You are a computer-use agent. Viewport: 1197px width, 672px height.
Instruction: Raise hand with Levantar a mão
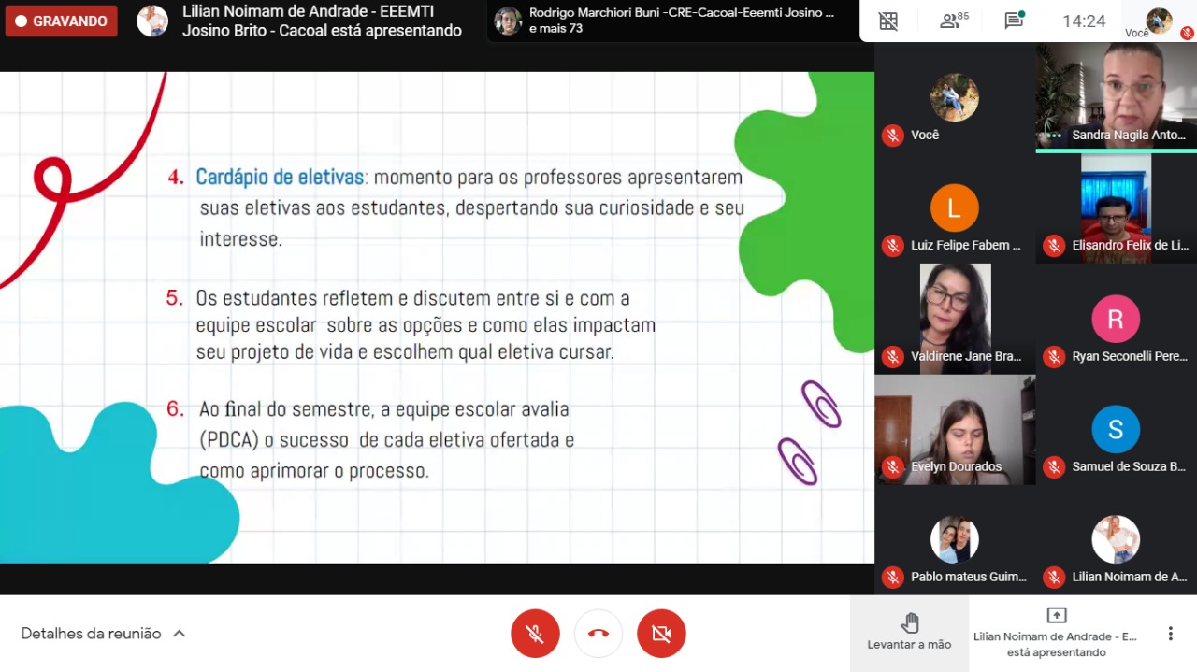click(909, 633)
